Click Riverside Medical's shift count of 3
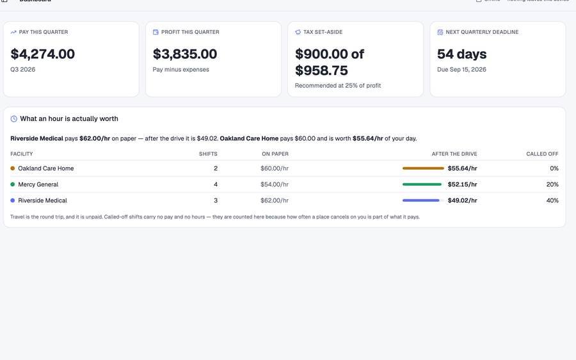 coord(216,200)
